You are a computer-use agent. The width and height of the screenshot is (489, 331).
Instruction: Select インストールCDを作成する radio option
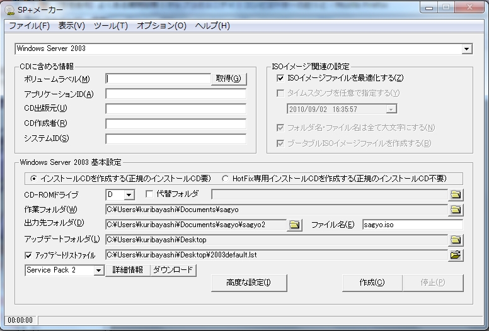click(x=33, y=179)
